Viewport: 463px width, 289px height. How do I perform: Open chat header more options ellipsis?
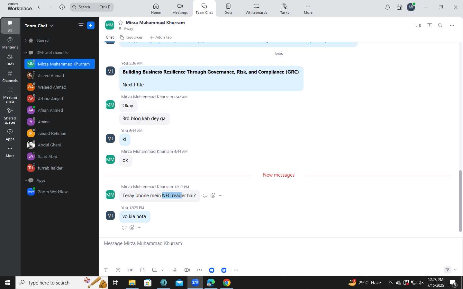[452, 25]
